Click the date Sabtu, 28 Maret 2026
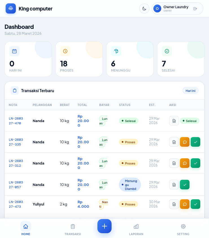The height and width of the screenshot is (238, 209). (x=23, y=33)
